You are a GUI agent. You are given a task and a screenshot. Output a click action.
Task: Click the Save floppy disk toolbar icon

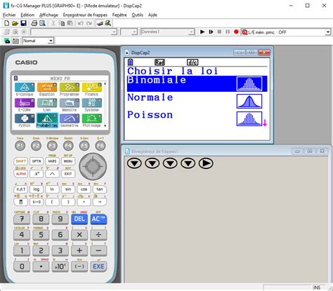(x=23, y=23)
